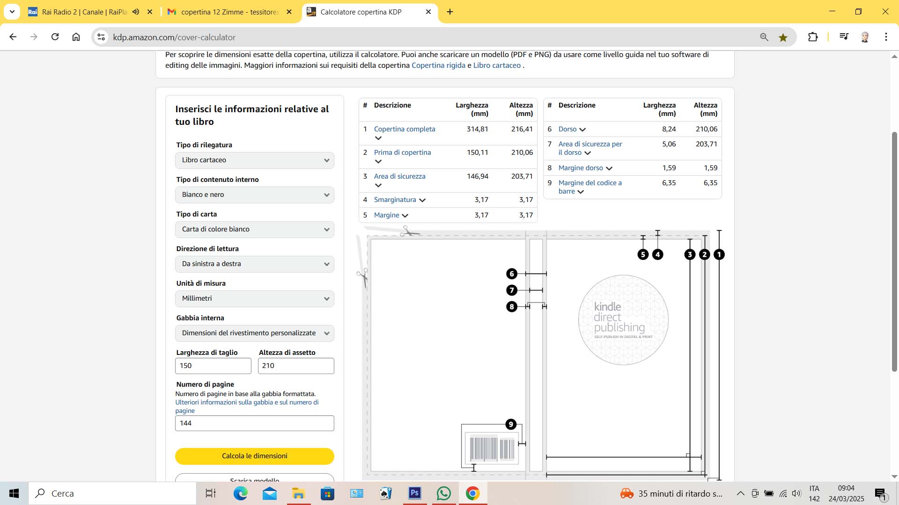Click the page vertical scrollbar thumb
This screenshot has height=505, width=899.
point(894,251)
